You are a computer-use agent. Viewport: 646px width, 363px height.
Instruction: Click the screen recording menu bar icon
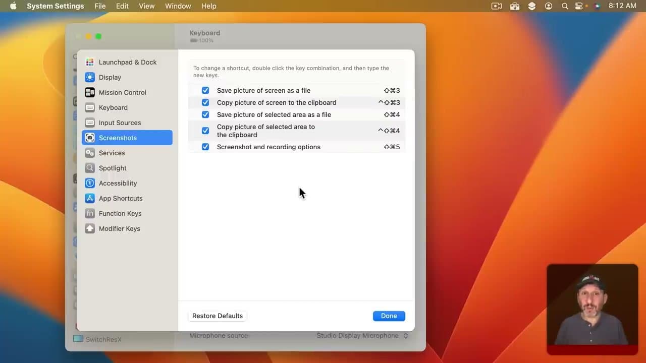[497, 6]
